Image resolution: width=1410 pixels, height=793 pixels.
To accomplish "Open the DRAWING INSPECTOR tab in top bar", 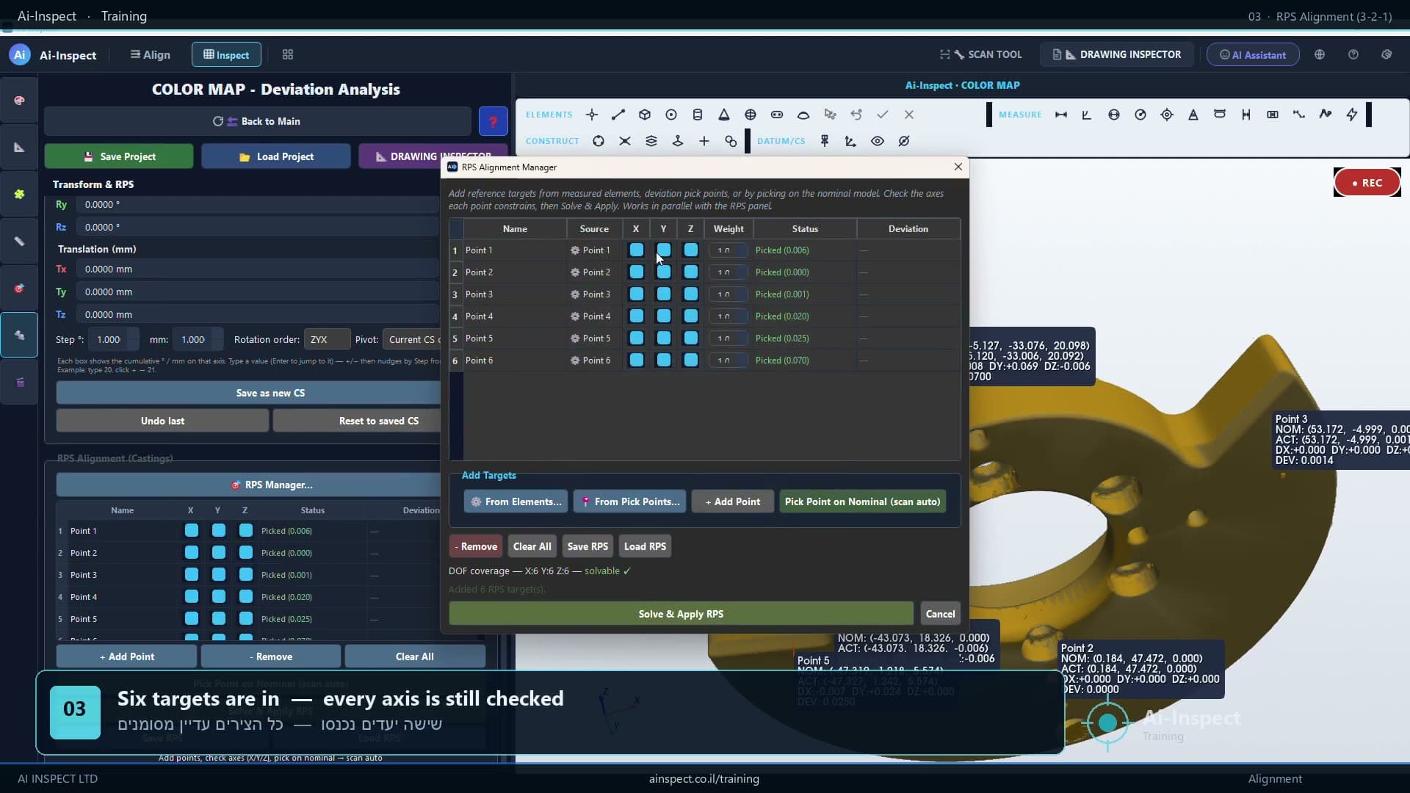I will pyautogui.click(x=1116, y=54).
